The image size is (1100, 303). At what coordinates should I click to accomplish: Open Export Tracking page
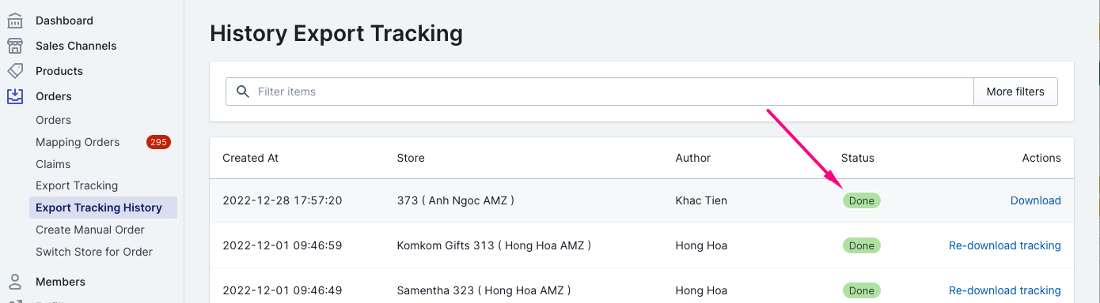click(x=77, y=185)
